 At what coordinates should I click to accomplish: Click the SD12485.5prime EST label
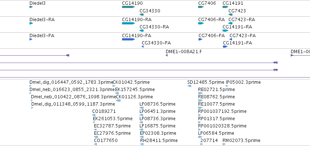click(x=206, y=82)
